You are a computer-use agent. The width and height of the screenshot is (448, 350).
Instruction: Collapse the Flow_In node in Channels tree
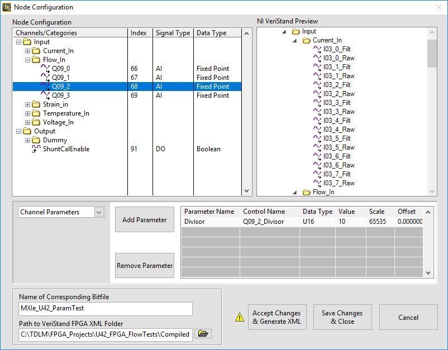(x=27, y=60)
